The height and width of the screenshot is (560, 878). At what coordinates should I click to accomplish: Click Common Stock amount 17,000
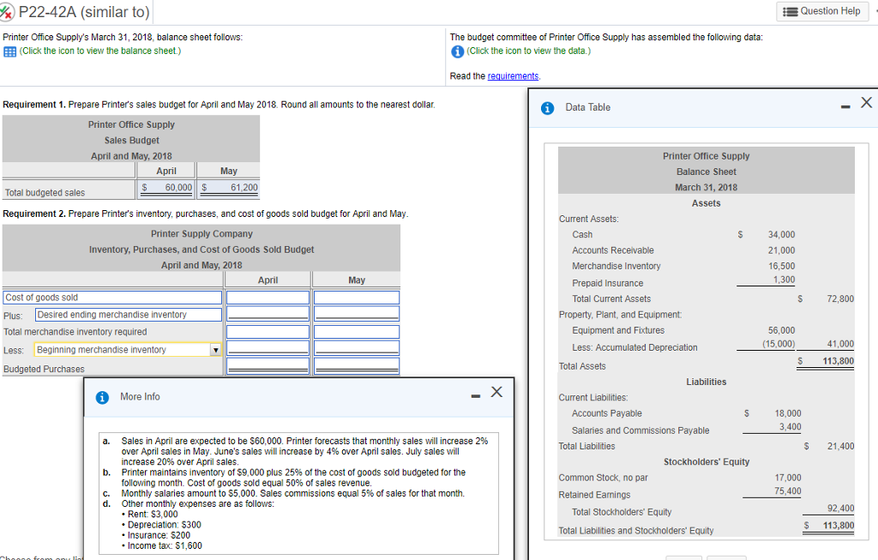pos(788,478)
